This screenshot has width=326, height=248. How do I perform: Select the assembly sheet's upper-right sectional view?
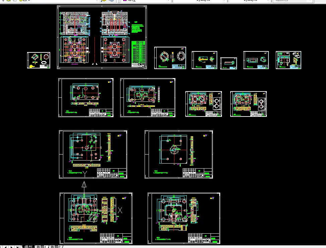click(114, 23)
